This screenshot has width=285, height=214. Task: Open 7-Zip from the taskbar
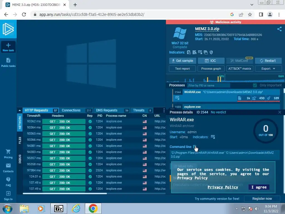coord(59,208)
